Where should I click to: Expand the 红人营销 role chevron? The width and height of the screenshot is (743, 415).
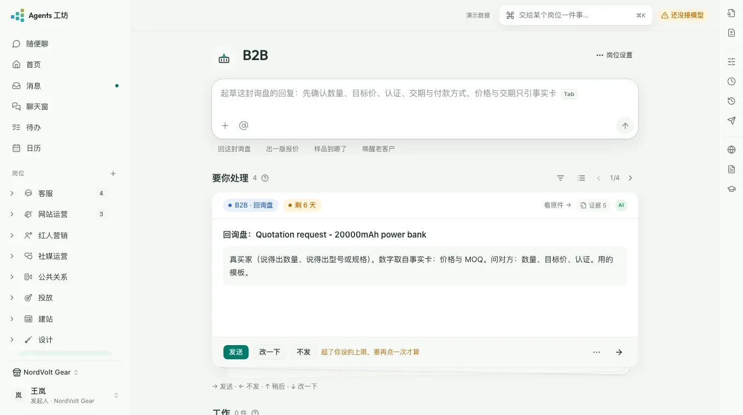(12, 235)
